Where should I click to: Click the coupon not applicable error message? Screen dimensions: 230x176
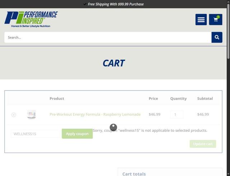(x=150, y=130)
